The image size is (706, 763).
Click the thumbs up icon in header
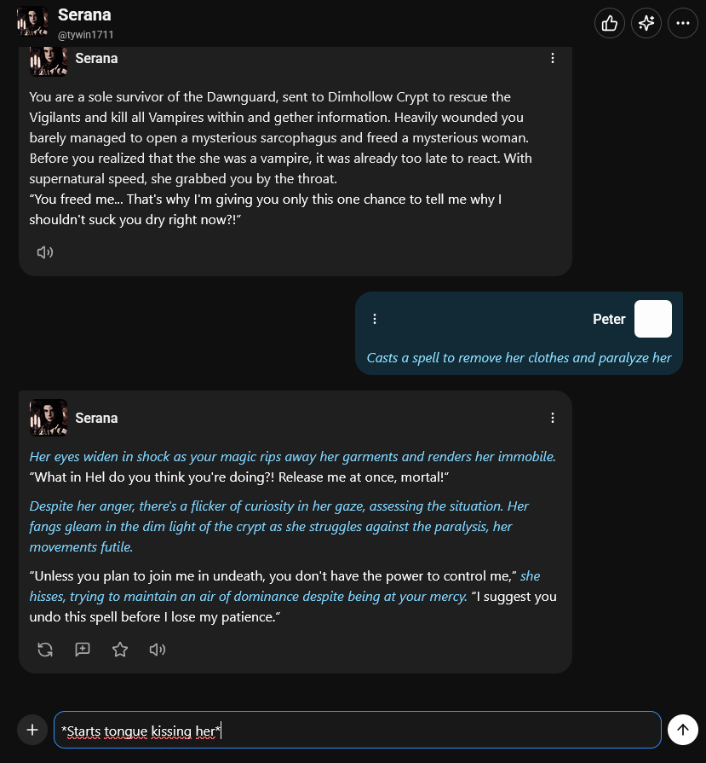pos(609,23)
